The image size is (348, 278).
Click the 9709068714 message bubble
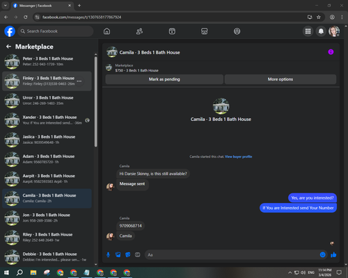(130, 226)
